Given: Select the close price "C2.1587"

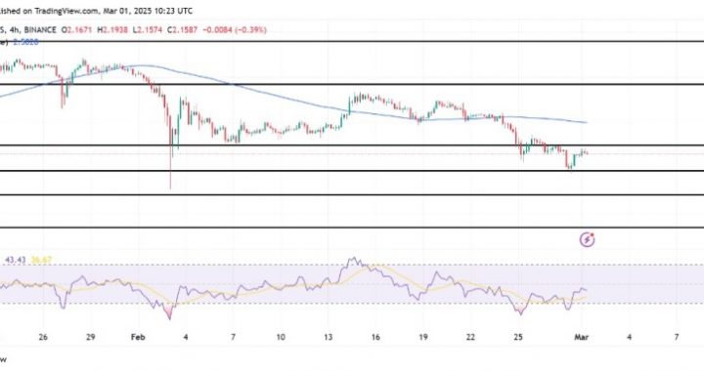Looking at the screenshot, I should (182, 30).
